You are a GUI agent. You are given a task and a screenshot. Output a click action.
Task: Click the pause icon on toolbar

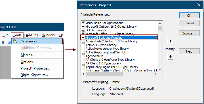click(3, 42)
